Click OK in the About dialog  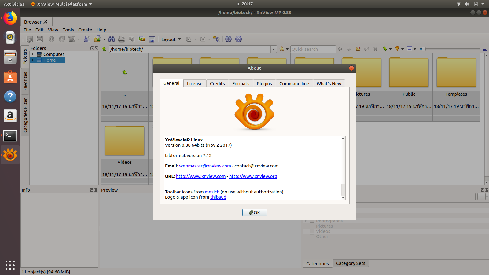click(x=255, y=212)
